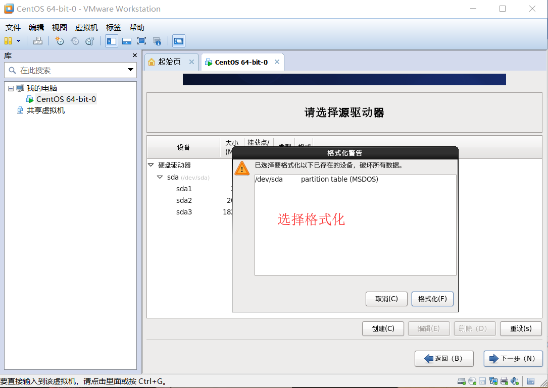The height and width of the screenshot is (388, 548).
Task: Open the 视图 menu
Action: 60,28
